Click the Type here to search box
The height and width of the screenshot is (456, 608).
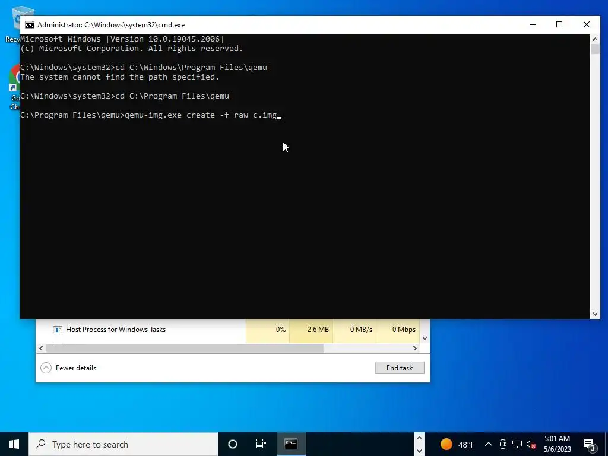[123, 444]
